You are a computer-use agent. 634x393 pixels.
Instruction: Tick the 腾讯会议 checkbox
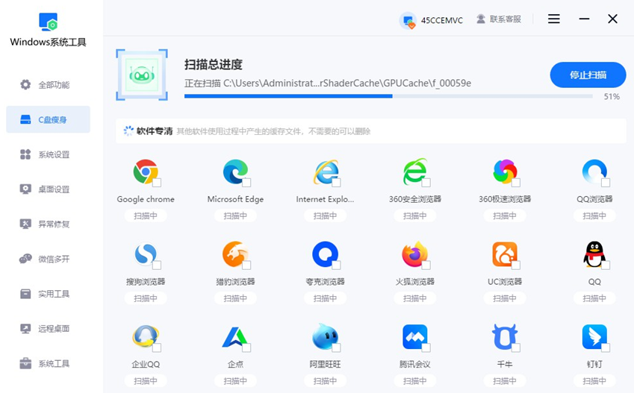(426, 348)
